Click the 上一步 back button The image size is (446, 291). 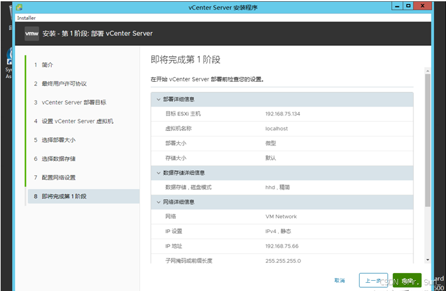(373, 281)
